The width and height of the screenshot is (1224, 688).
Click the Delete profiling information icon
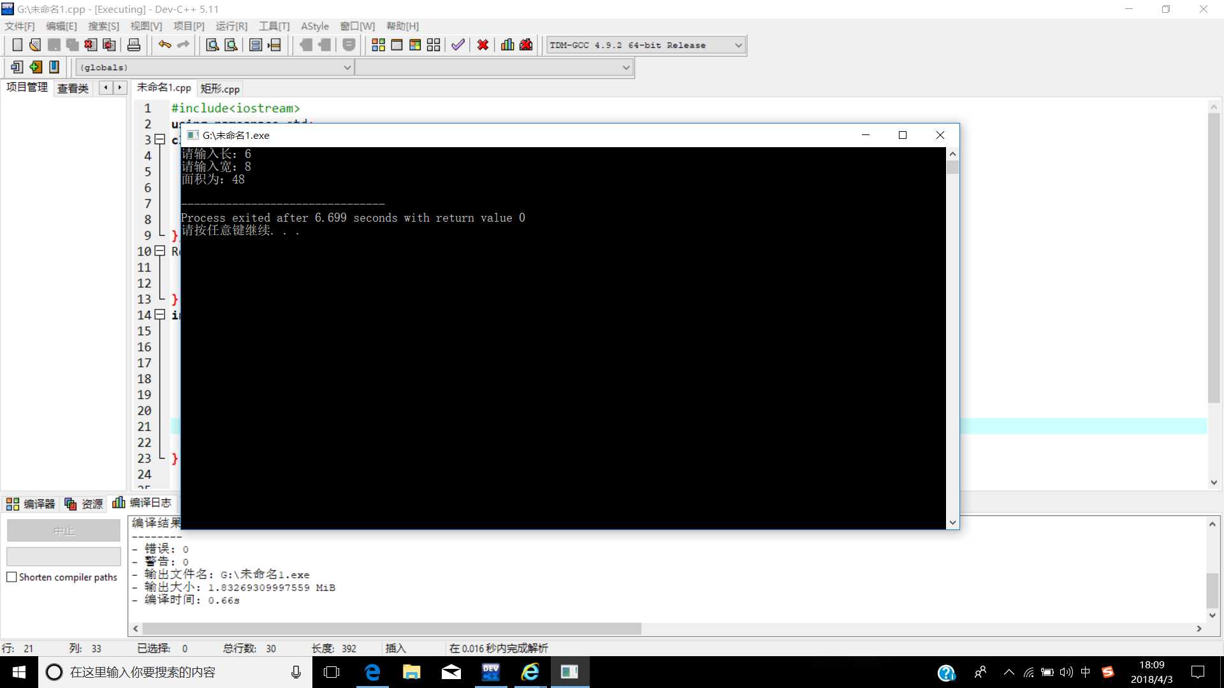tap(526, 45)
